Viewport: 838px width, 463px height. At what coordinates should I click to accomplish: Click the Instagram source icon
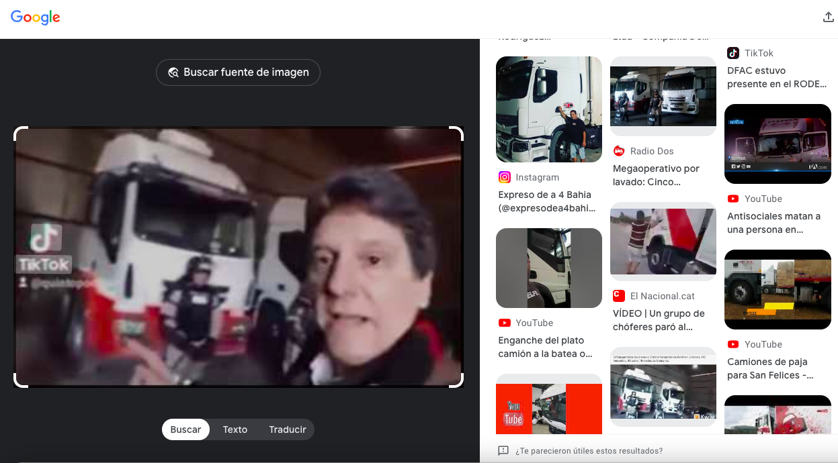(x=505, y=177)
